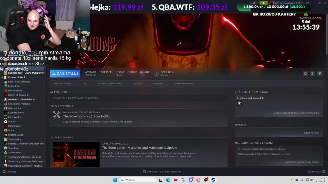Select Wrap House Simulator: Prologue

25,166
